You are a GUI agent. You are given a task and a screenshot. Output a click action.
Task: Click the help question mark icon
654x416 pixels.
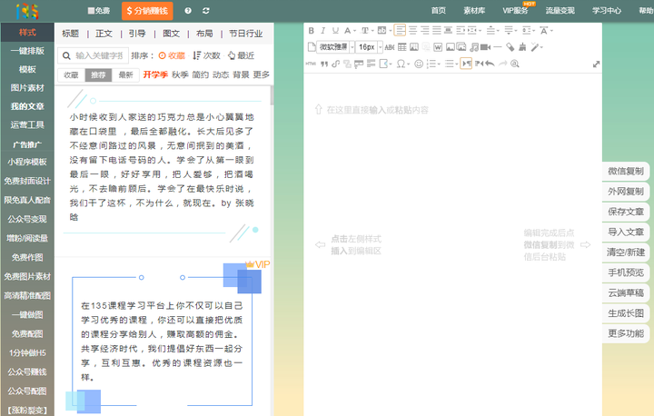(188, 11)
